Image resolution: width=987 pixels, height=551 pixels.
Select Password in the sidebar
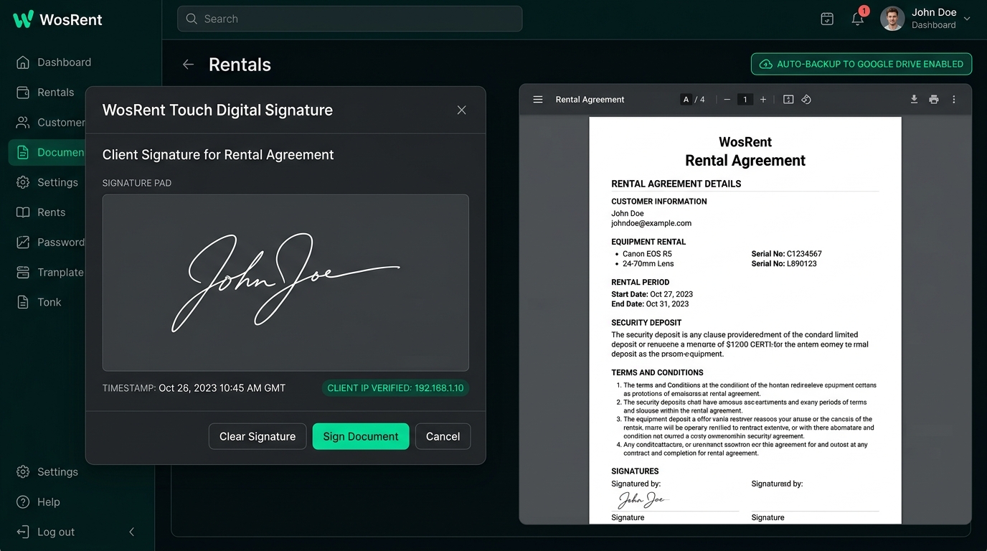(50, 242)
